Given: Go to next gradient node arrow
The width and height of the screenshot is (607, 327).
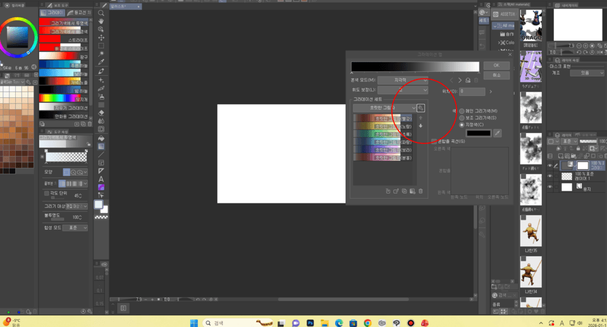Looking at the screenshot, I should pos(460,80).
